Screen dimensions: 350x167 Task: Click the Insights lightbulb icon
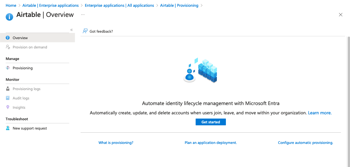point(8,107)
